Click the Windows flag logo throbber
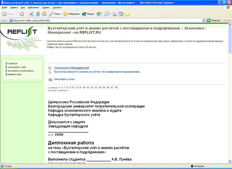Screen dimensions: 232x169 tap(228, 7)
